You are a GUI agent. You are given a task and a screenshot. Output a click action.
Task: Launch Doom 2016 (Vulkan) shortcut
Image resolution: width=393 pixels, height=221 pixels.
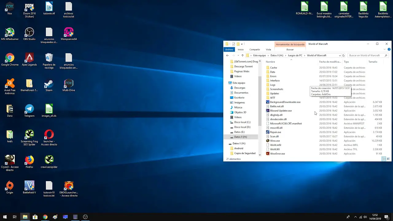[x=29, y=10]
